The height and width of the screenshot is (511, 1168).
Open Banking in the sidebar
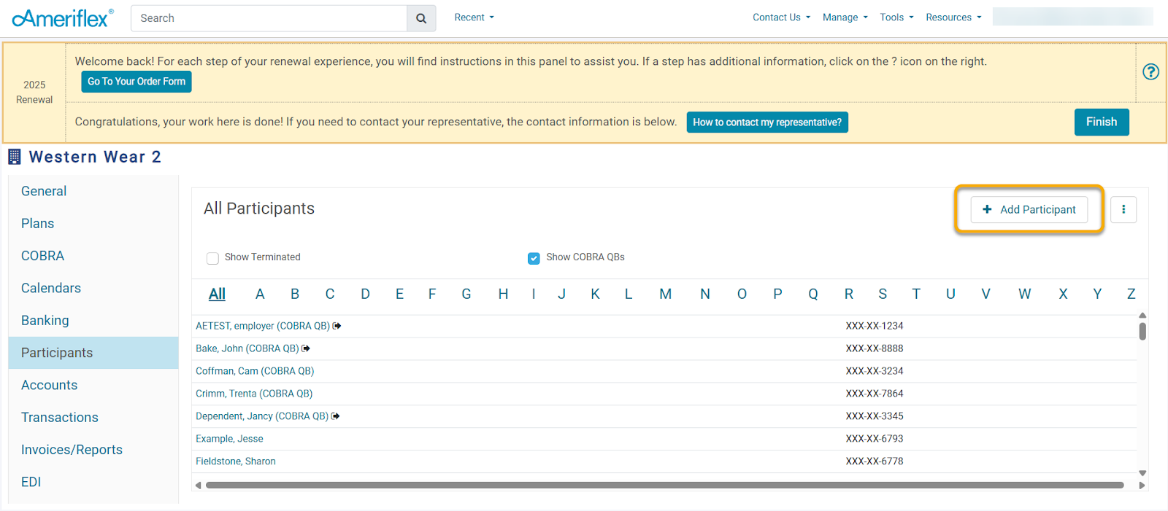pyautogui.click(x=93, y=321)
